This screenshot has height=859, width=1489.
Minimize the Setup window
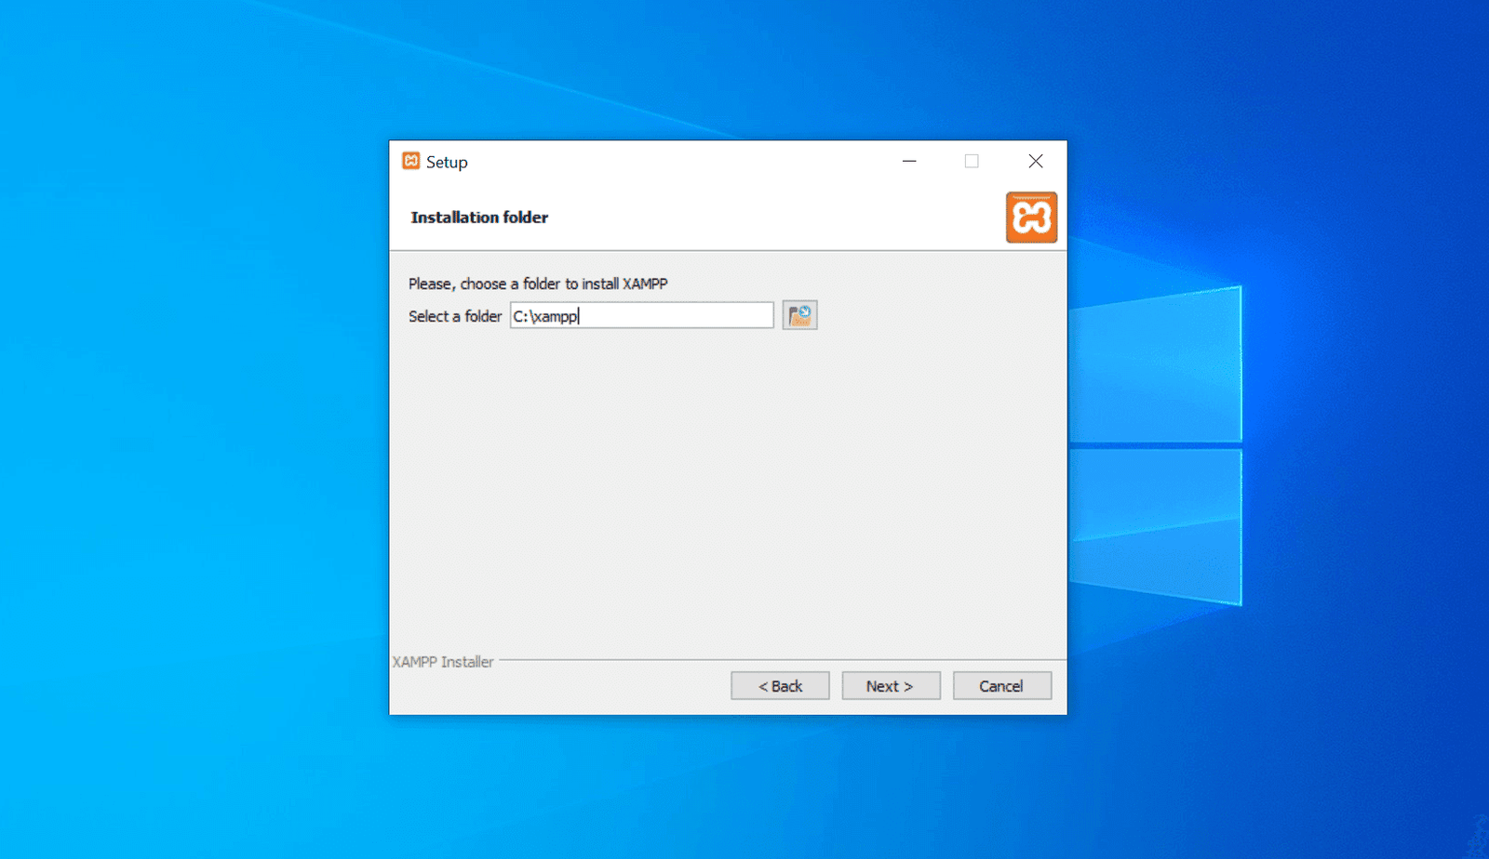click(x=909, y=161)
